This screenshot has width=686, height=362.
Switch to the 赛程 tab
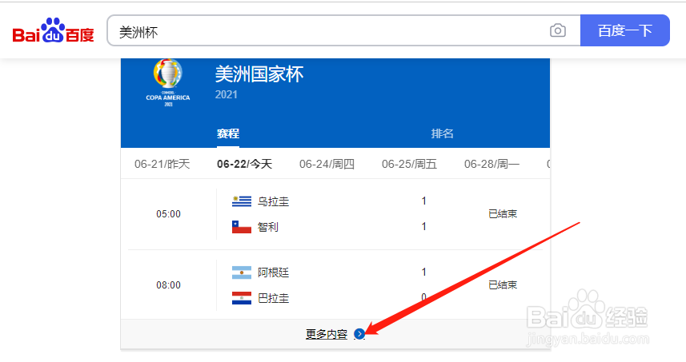click(228, 133)
